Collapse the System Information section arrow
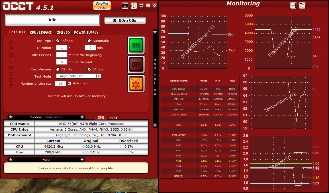The width and height of the screenshot is (329, 193). [x=82, y=117]
